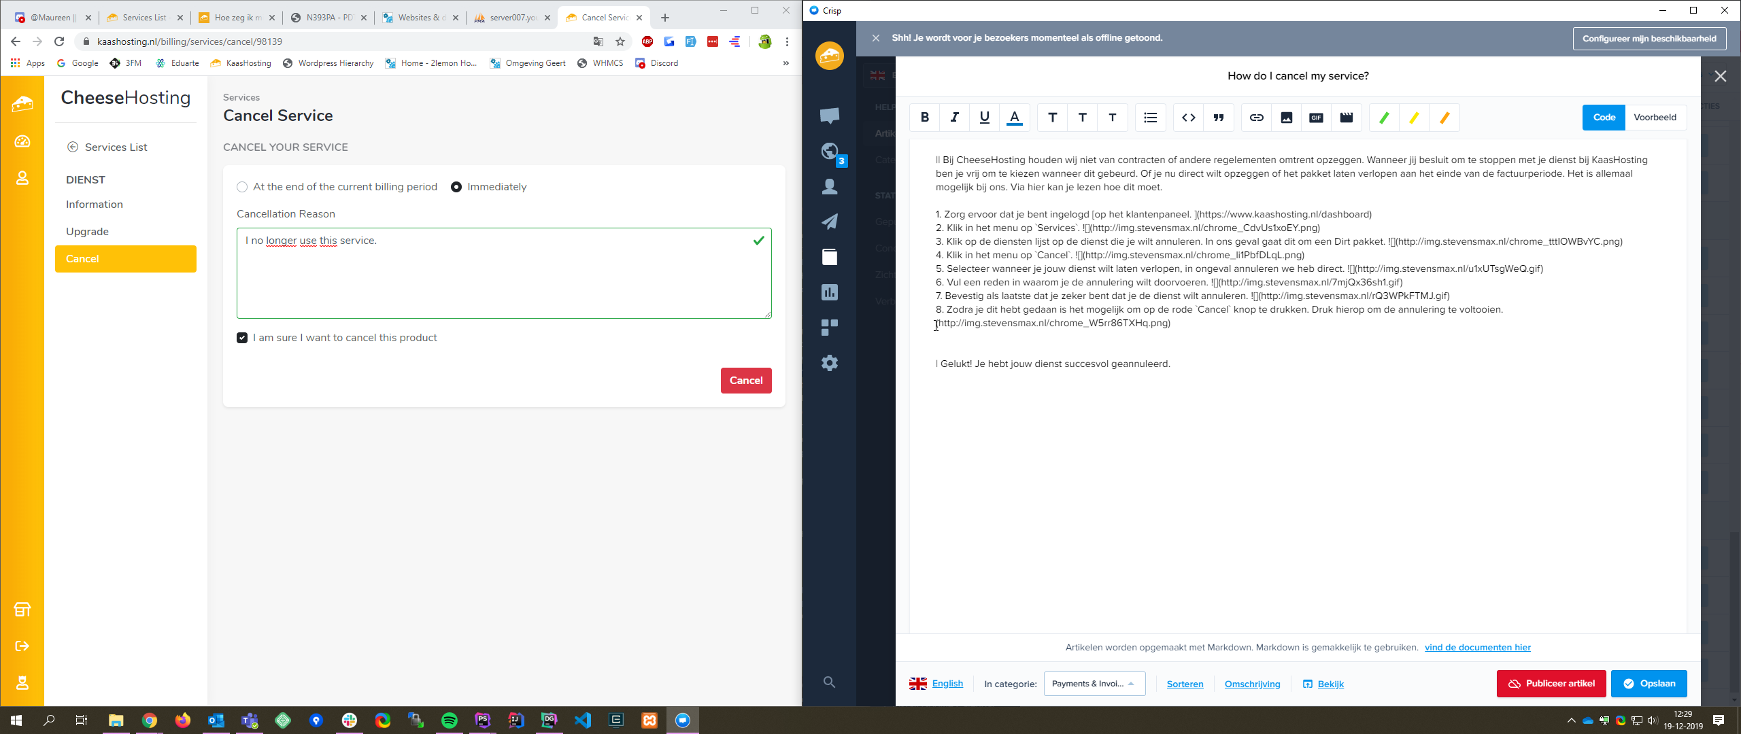Expand hidden Chrome bookmarks chevron

[x=785, y=63]
